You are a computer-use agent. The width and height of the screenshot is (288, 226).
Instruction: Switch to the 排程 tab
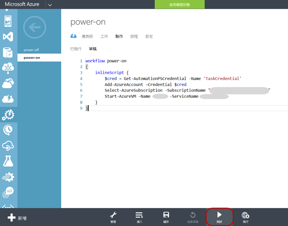134,36
